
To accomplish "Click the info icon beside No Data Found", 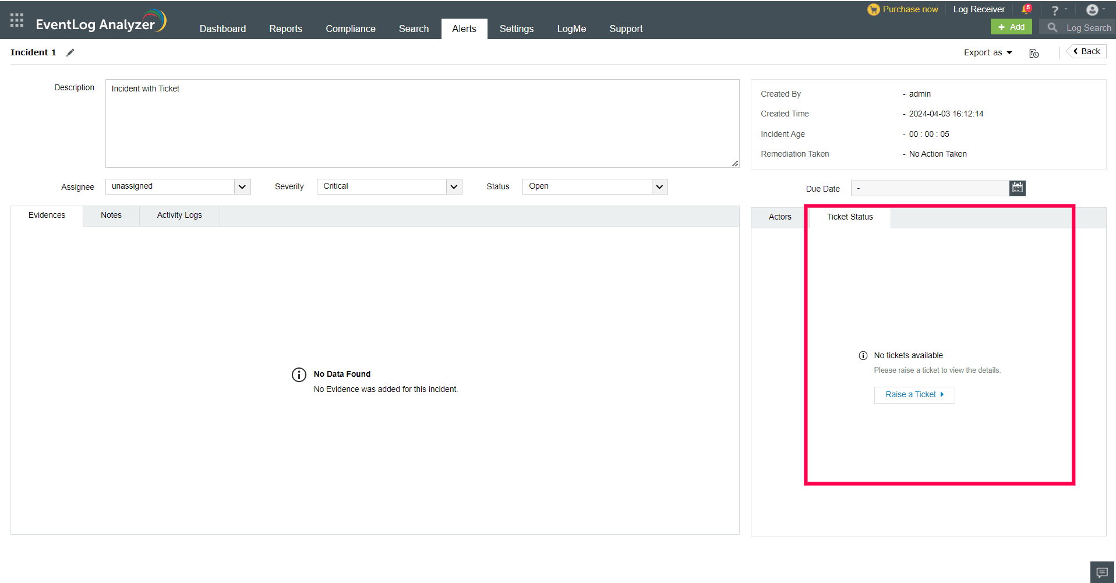I will 299,374.
